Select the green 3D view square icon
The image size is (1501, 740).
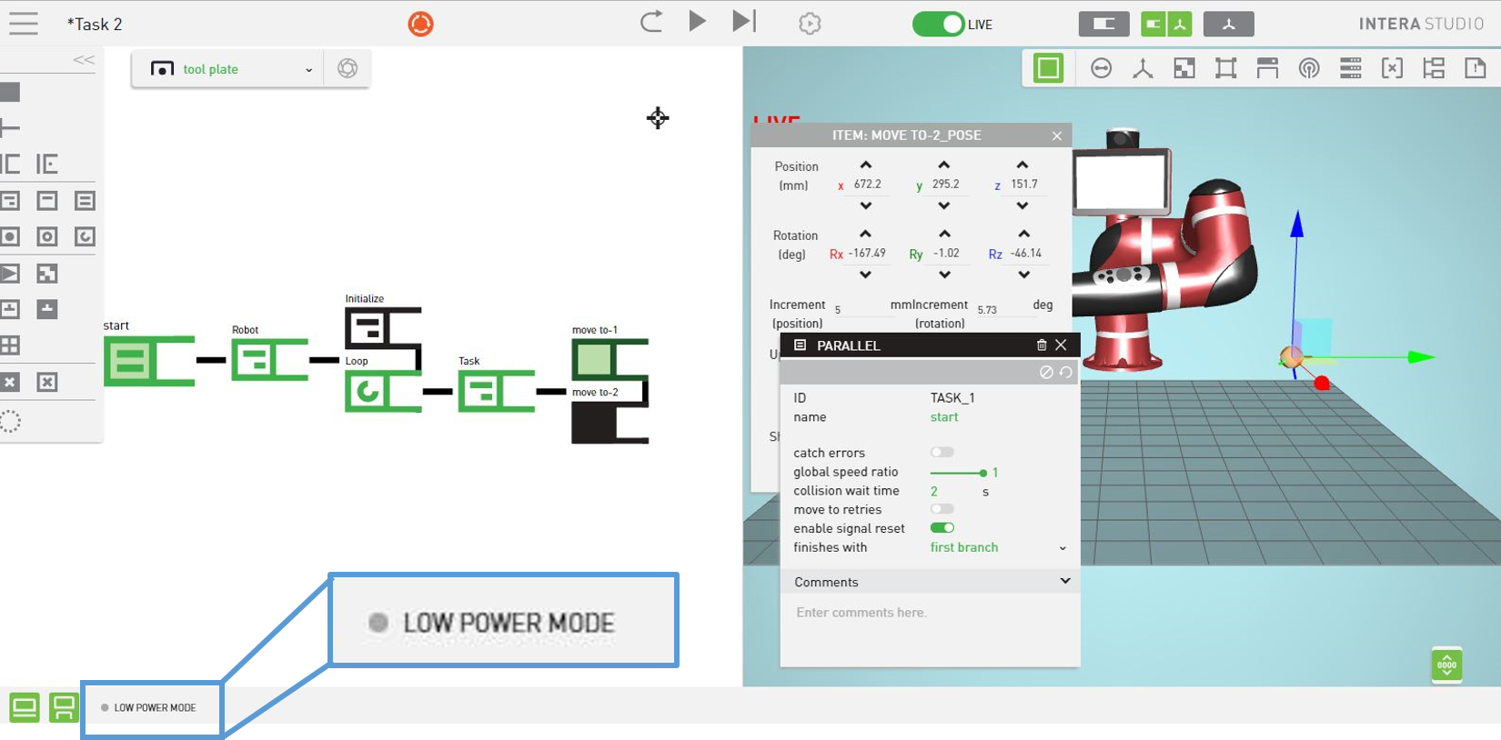click(x=1048, y=68)
